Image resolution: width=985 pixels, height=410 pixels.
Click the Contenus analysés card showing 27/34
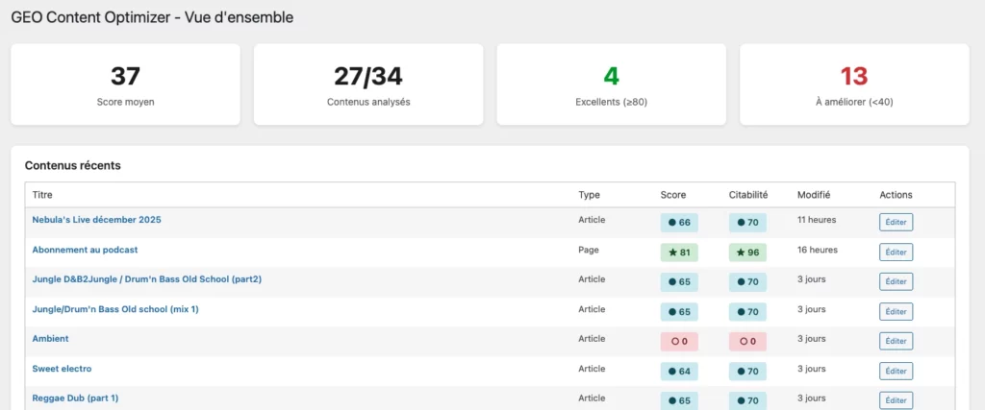pyautogui.click(x=368, y=84)
